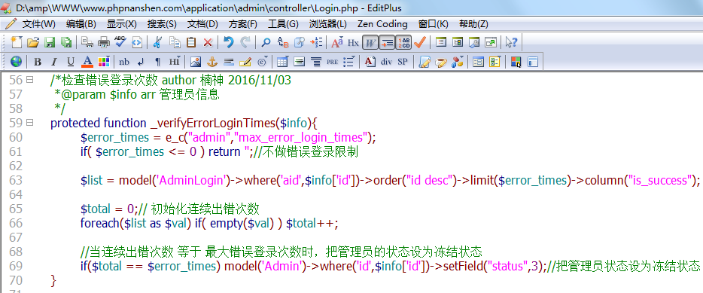Insert PRE tag
Image resolution: width=703 pixels, height=293 pixels.
[x=332, y=62]
